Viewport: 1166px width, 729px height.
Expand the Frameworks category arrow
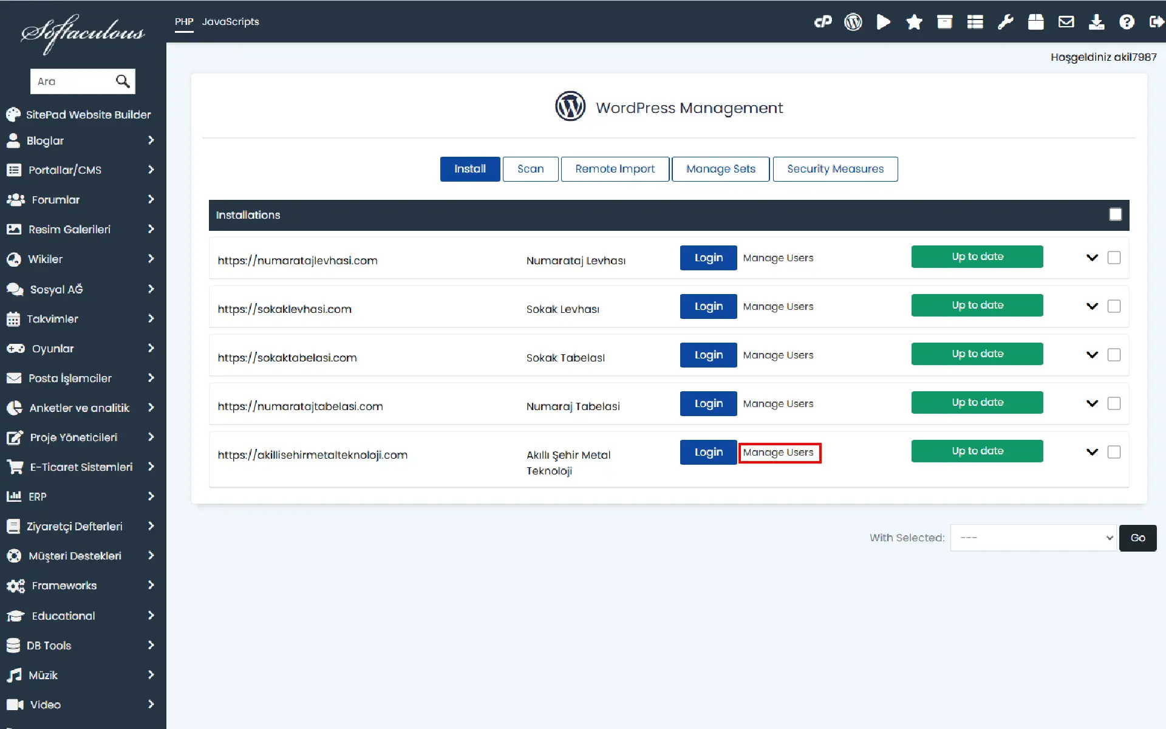[151, 585]
